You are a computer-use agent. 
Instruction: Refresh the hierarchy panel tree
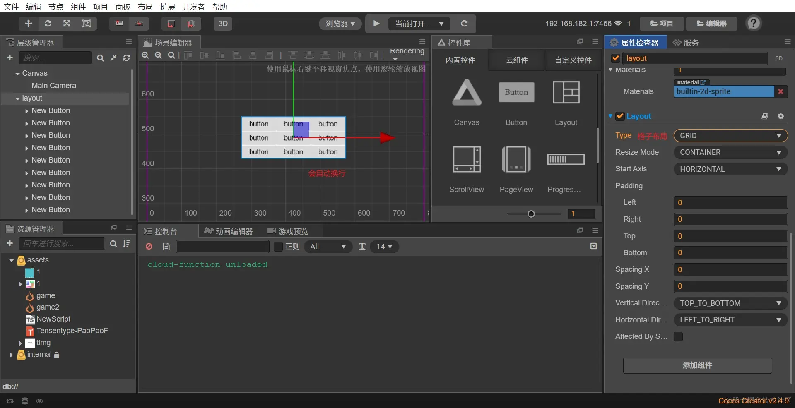point(127,58)
